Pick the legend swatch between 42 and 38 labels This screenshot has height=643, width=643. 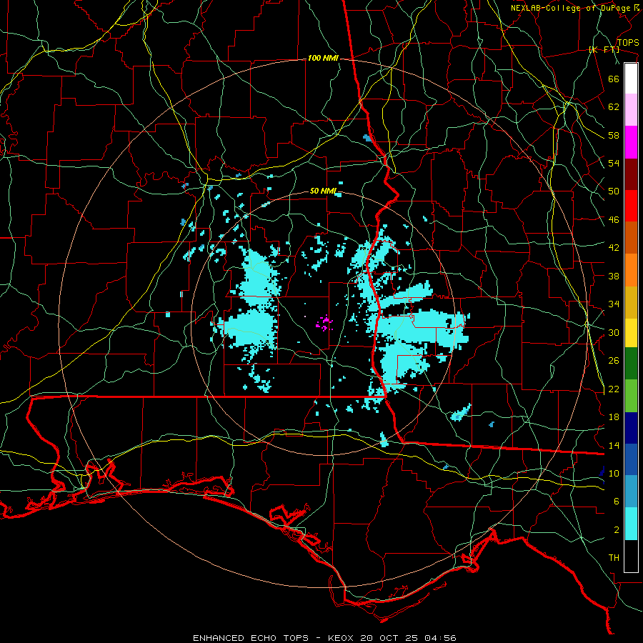coord(631,270)
